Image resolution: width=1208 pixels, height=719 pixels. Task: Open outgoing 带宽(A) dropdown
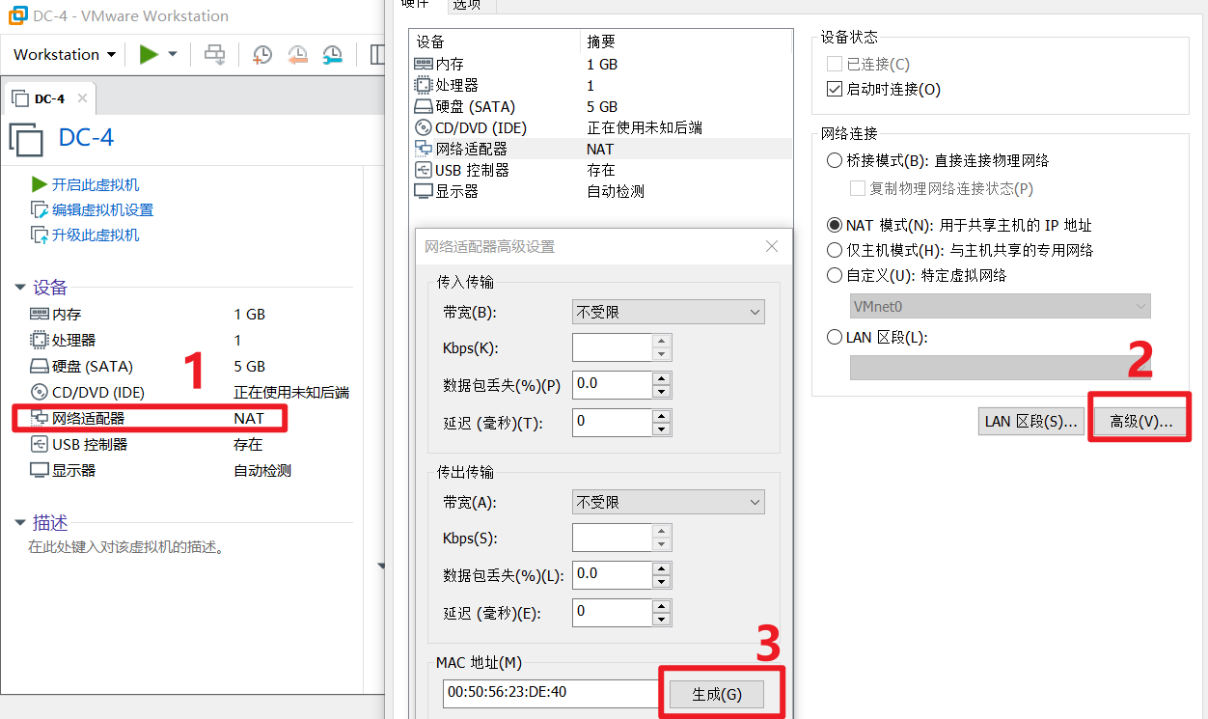[x=668, y=502]
